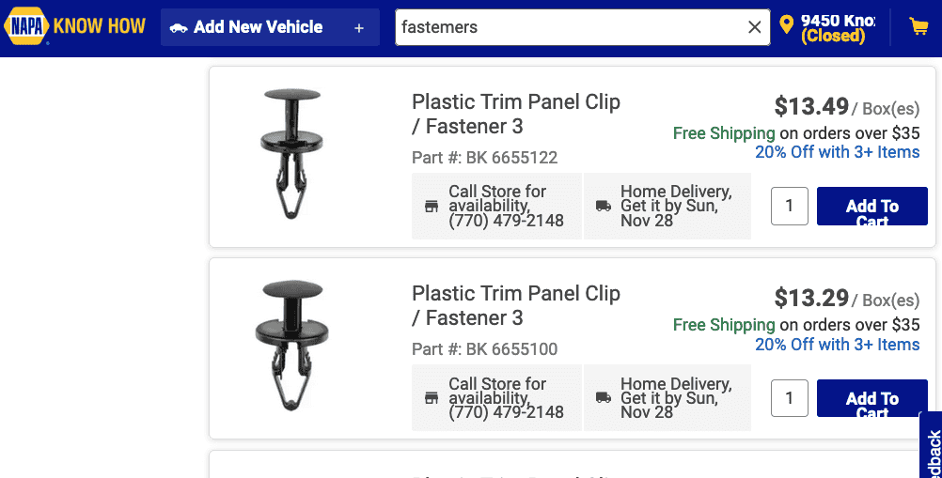
Task: Click the NAPA Know How logo
Action: click(75, 26)
